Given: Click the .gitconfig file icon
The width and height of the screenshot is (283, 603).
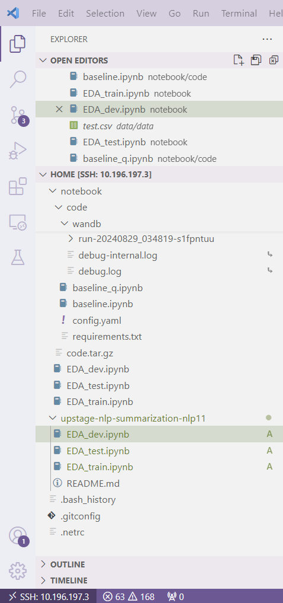Looking at the screenshot, I should 52,516.
